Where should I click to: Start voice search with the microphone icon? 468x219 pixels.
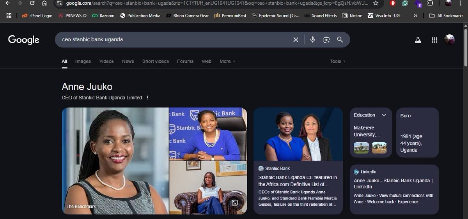[312, 40]
